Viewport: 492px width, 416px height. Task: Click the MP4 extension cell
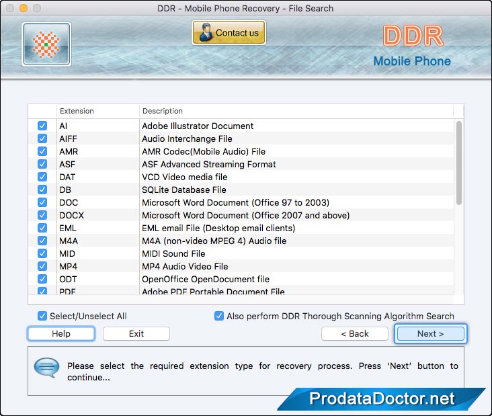(x=98, y=266)
